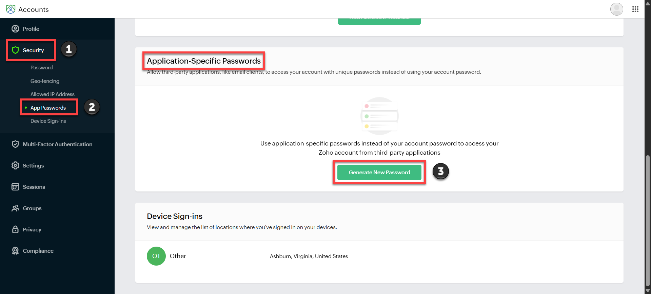
Task: Click the Compliance badge icon
Action: (15, 251)
